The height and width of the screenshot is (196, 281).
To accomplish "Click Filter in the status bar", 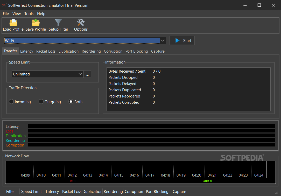I will click(11, 192).
